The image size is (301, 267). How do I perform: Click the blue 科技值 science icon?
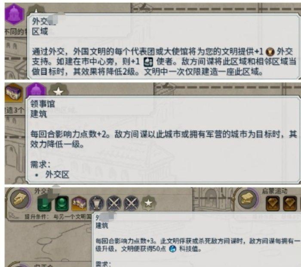click(x=172, y=249)
